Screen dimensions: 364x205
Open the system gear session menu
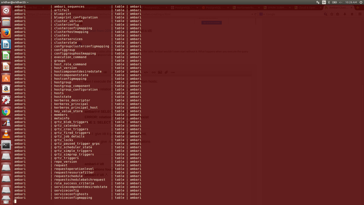click(x=361, y=2)
